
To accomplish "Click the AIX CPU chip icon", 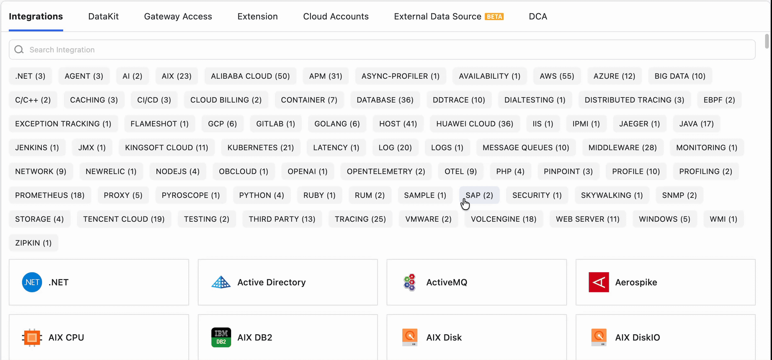I will (32, 337).
